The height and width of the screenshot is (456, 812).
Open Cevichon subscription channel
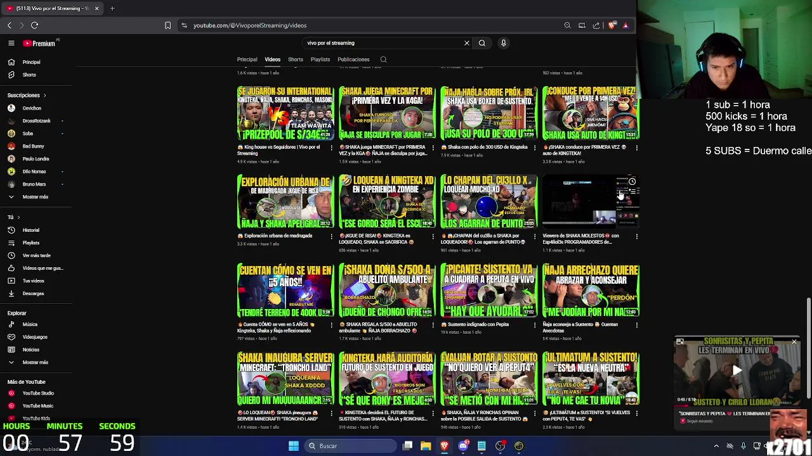click(x=32, y=108)
